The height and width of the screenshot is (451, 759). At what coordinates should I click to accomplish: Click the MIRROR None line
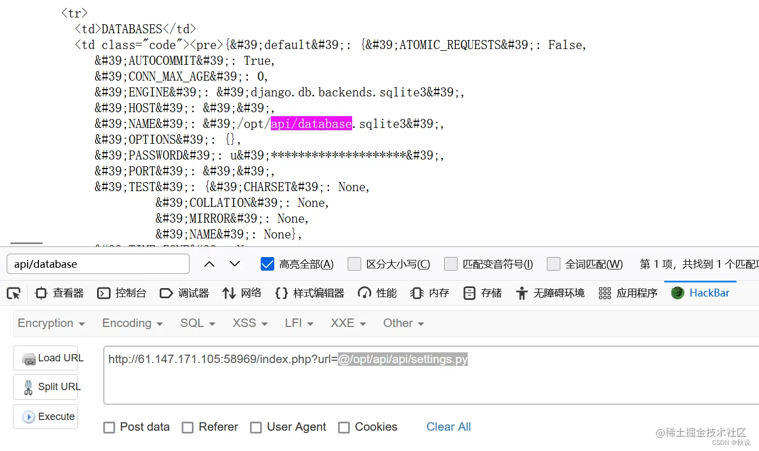point(232,218)
